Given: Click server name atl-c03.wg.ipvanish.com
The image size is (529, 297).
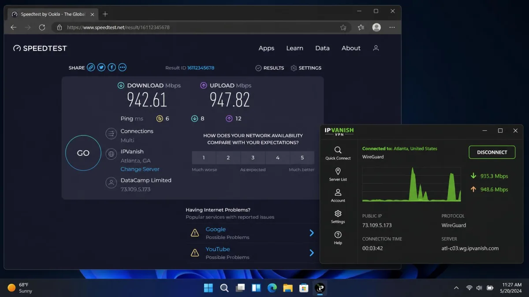Looking at the screenshot, I should (x=470, y=248).
